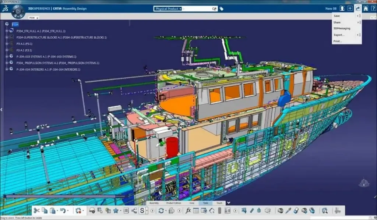
Task: Select Export... from the share menu
Action: (x=339, y=35)
